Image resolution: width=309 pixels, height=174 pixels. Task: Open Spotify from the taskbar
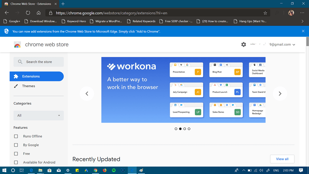114,170
